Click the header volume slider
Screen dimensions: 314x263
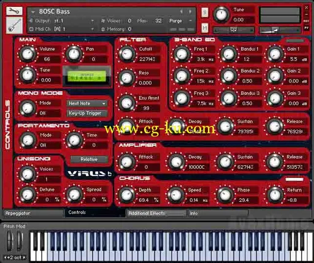pos(280,30)
